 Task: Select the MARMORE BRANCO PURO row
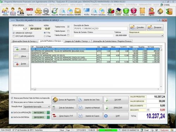[x=95, y=62]
